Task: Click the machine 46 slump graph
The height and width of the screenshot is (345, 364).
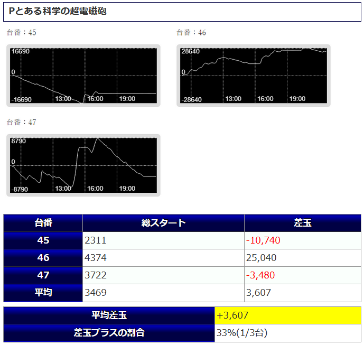Action: (254, 76)
